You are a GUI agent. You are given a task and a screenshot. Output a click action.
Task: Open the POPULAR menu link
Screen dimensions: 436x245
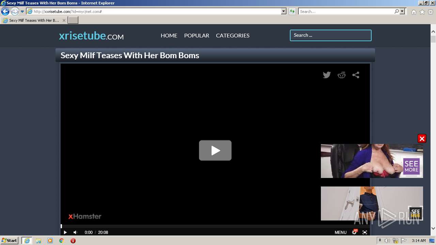point(197,35)
